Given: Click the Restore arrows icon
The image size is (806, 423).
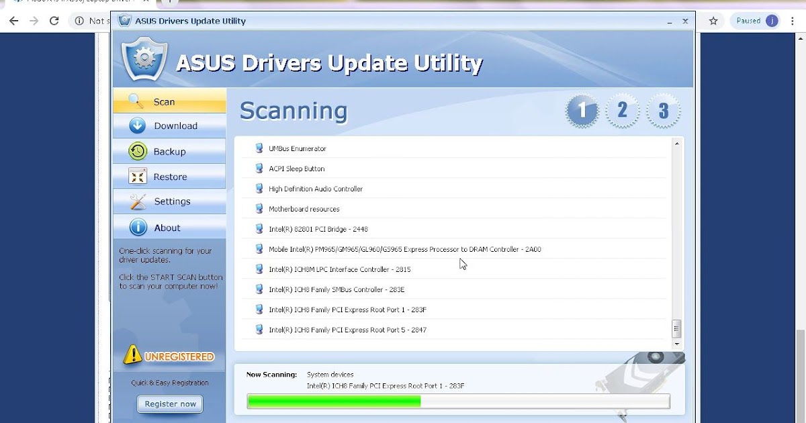Looking at the screenshot, I should [138, 177].
